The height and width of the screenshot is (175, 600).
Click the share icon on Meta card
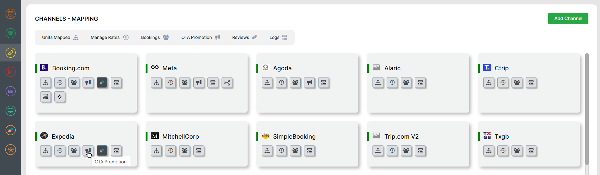click(x=227, y=82)
